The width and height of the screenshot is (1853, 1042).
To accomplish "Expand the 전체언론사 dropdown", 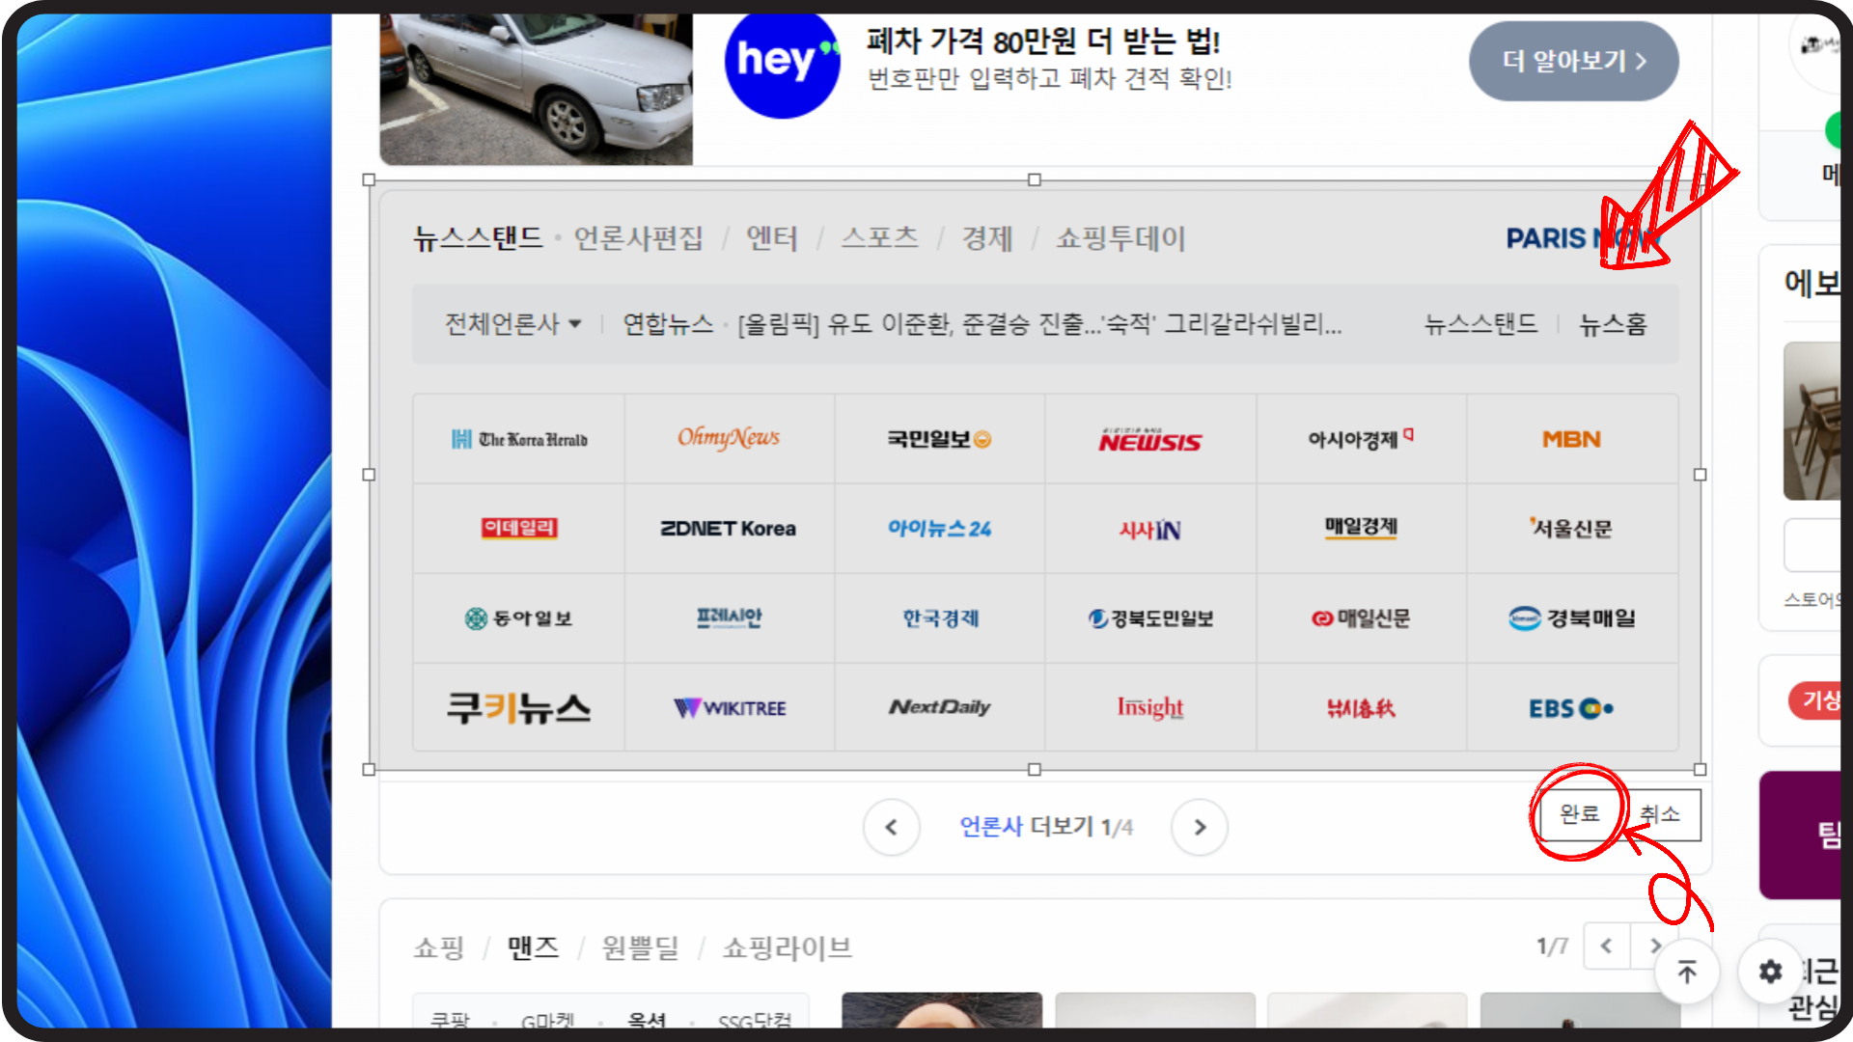I will pyautogui.click(x=512, y=324).
